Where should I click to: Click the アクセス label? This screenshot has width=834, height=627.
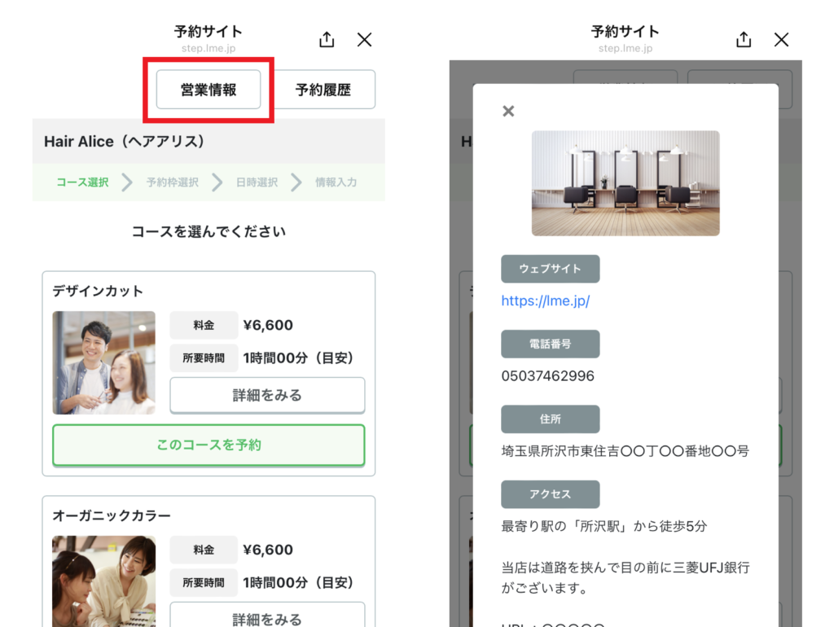point(551,494)
